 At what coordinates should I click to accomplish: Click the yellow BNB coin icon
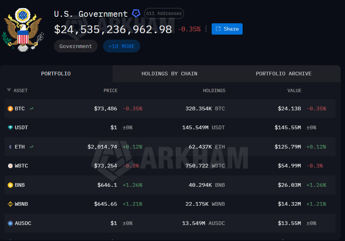(10, 185)
